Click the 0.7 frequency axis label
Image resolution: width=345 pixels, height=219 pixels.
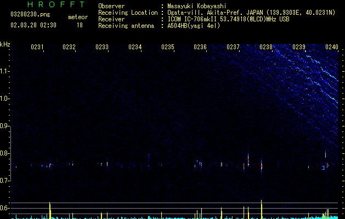pyautogui.click(x=5, y=181)
